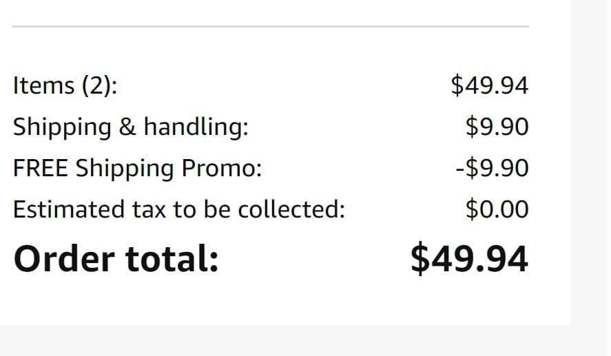This screenshot has height=356, width=611.
Task: Click the Items (2) label
Action: click(65, 85)
